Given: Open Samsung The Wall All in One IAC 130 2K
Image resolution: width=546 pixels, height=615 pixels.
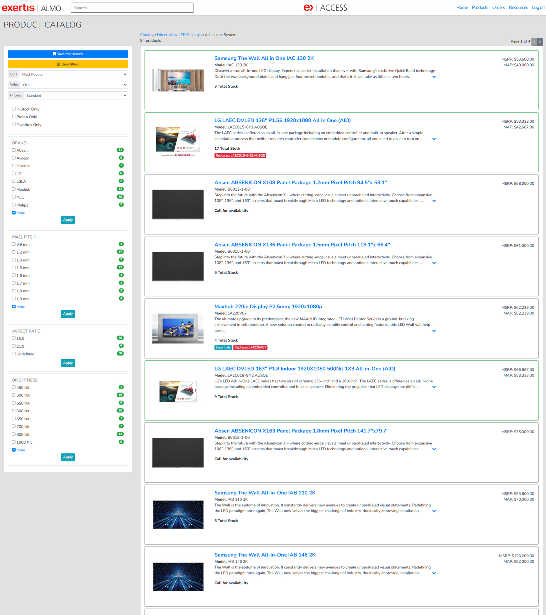Looking at the screenshot, I should pos(264,58).
